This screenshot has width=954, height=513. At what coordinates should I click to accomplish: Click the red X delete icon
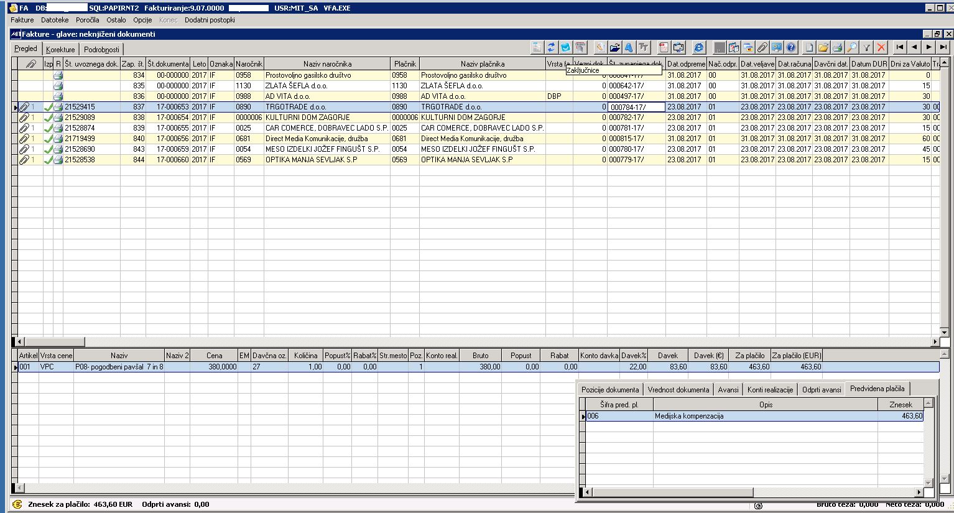pos(882,47)
